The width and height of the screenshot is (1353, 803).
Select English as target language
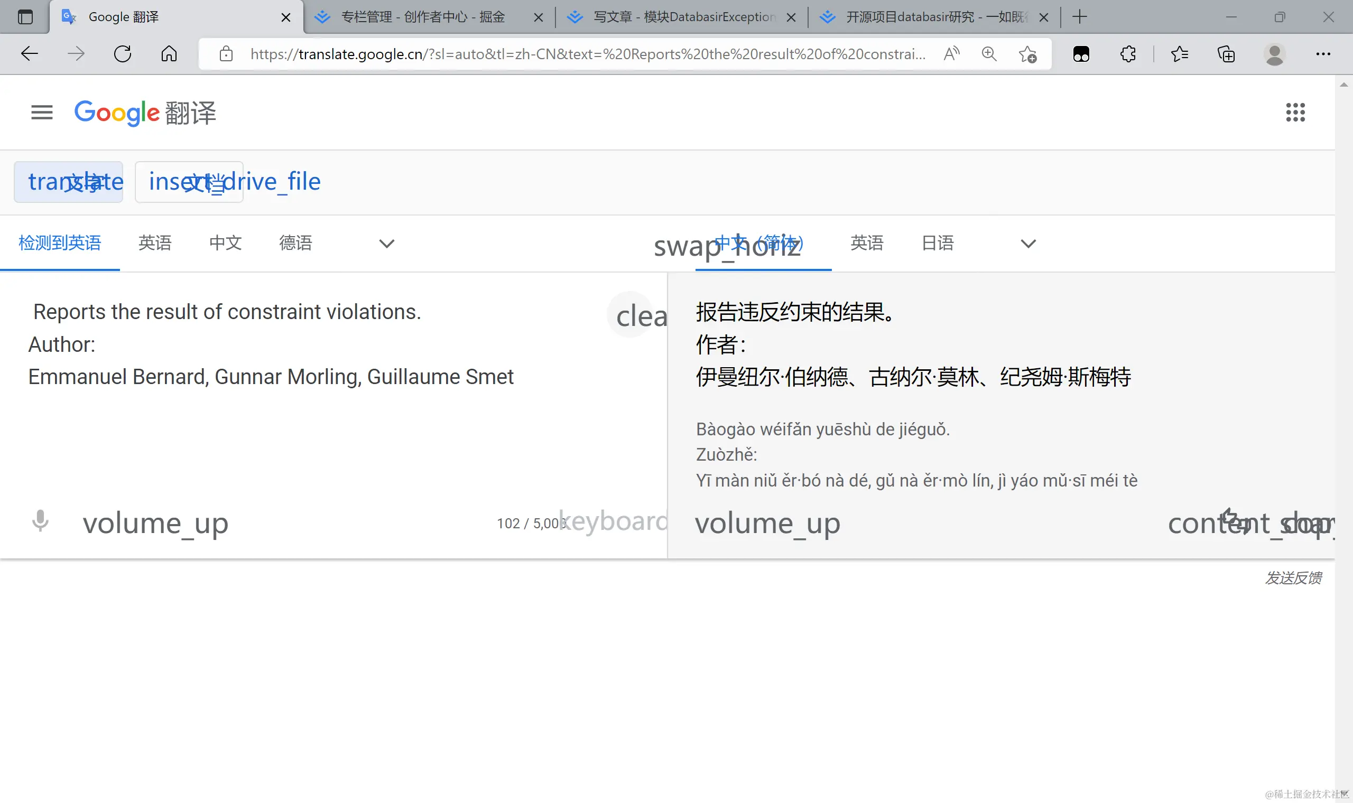(x=866, y=243)
